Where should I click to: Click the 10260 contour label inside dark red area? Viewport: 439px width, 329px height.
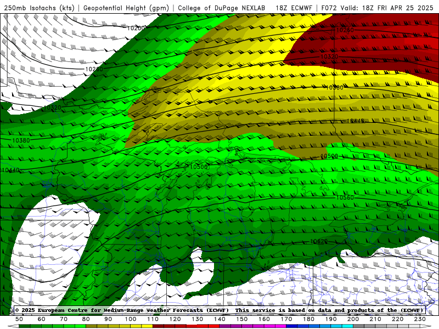[x=345, y=30]
